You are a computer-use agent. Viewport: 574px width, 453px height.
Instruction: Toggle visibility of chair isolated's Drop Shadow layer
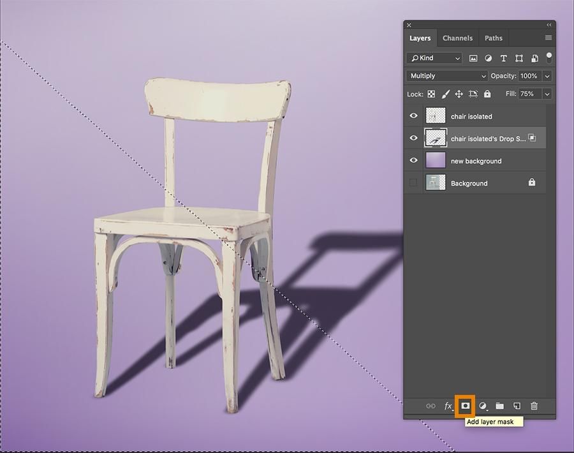(x=413, y=138)
